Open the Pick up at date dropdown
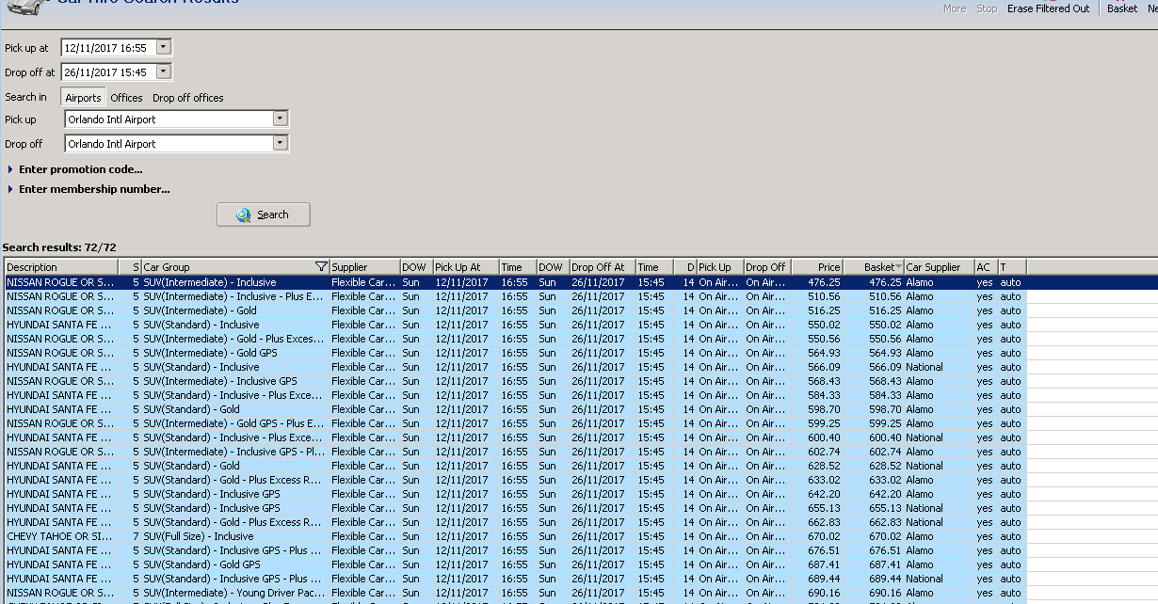The image size is (1158, 604). (x=164, y=47)
